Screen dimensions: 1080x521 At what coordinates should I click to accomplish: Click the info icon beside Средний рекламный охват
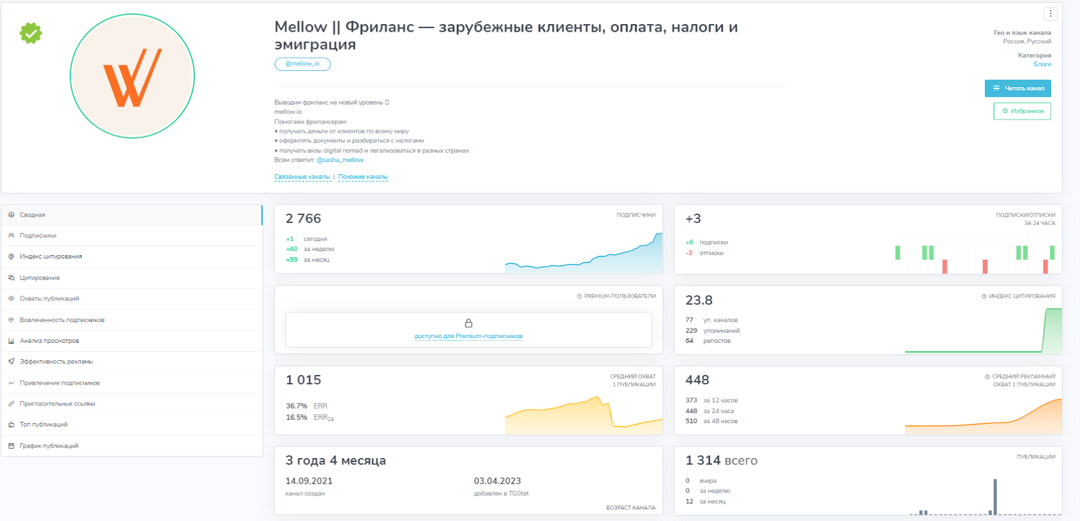pyautogui.click(x=987, y=377)
